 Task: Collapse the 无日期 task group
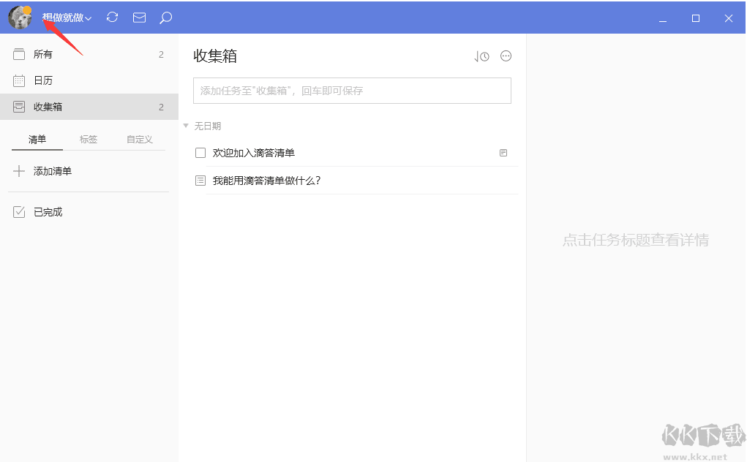pyautogui.click(x=186, y=125)
